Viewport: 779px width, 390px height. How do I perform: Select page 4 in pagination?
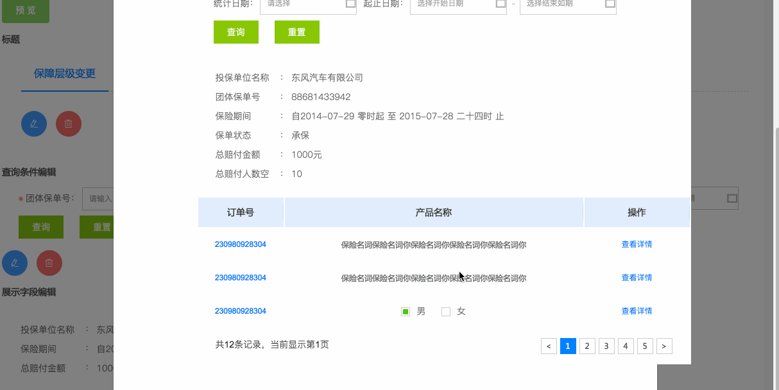626,346
